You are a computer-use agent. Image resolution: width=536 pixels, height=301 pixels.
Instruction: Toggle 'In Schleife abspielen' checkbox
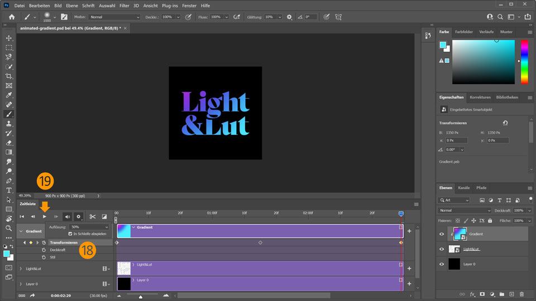70,234
